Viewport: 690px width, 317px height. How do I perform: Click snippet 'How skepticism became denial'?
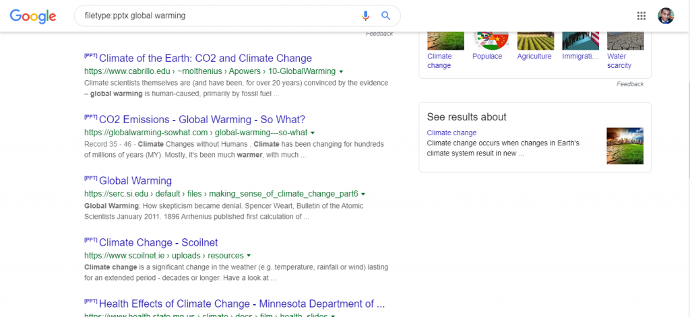pos(224,211)
